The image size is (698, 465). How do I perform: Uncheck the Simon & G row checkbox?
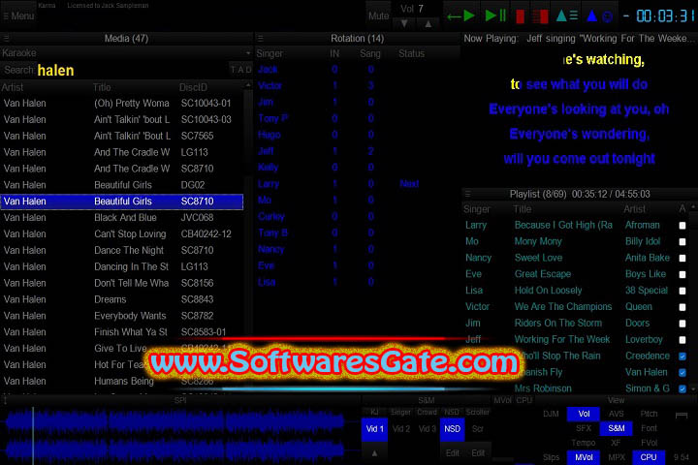(682, 388)
